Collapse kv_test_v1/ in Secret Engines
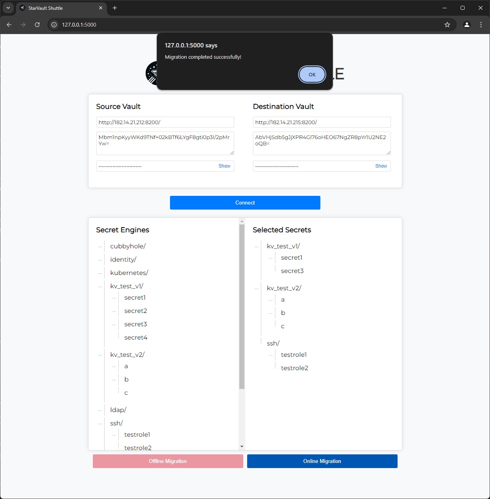This screenshot has height=499, width=490. tap(100, 286)
